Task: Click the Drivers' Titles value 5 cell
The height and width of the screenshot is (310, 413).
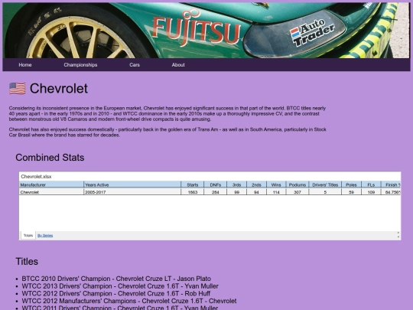Action: coord(325,192)
